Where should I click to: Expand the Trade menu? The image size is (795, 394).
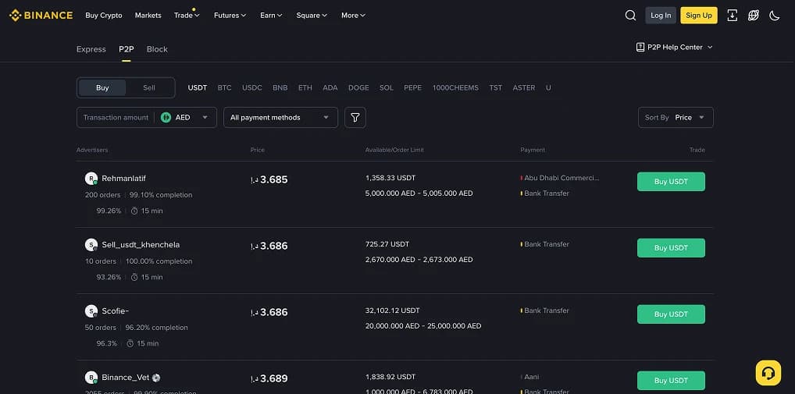187,15
